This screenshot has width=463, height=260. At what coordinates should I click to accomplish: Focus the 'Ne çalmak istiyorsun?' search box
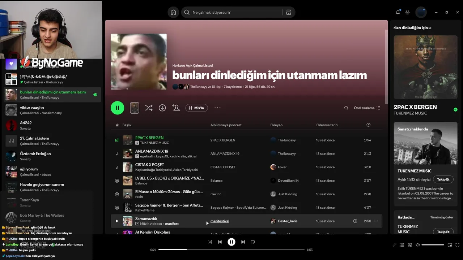pyautogui.click(x=231, y=12)
